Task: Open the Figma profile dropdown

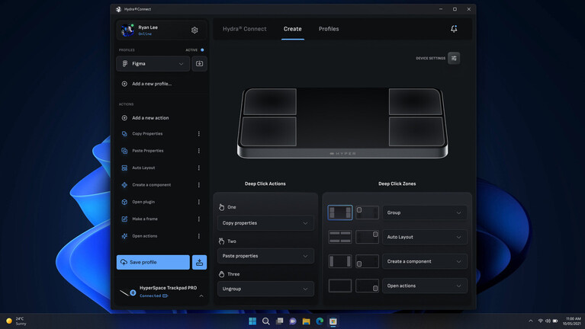Action: pos(153,64)
